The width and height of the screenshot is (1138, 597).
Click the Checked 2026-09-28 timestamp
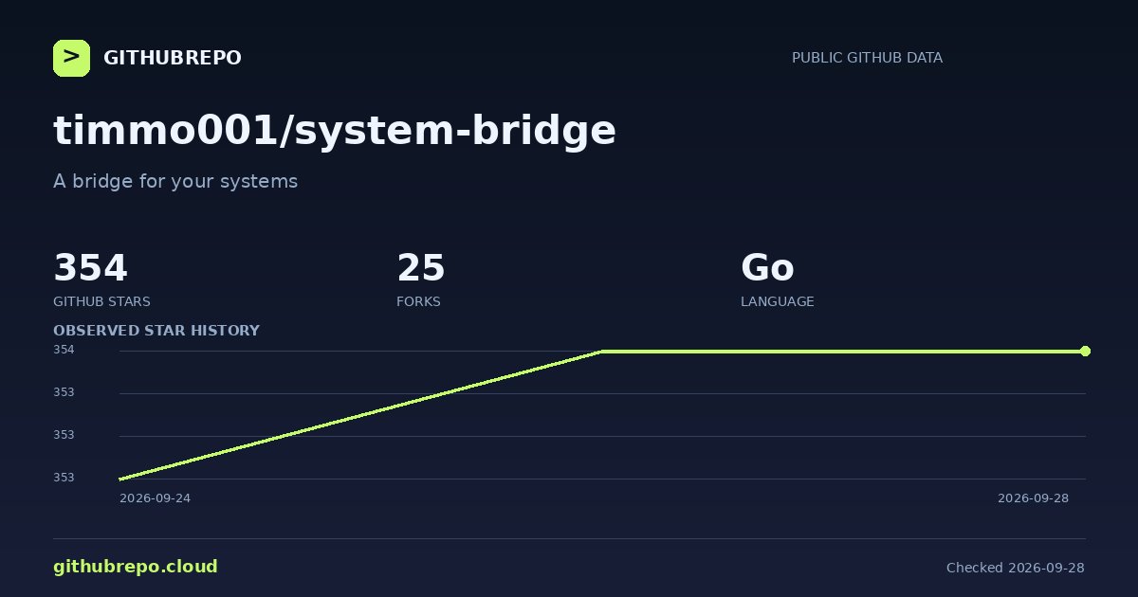pos(1016,568)
